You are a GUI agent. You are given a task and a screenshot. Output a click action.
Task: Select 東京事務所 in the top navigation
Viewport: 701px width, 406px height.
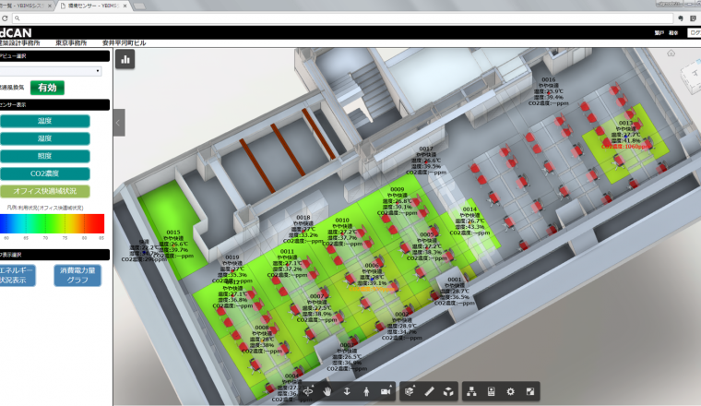(x=71, y=42)
